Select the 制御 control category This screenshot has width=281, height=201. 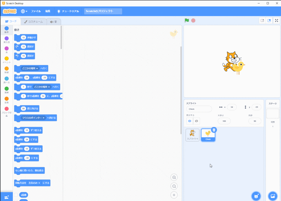coord(7,70)
